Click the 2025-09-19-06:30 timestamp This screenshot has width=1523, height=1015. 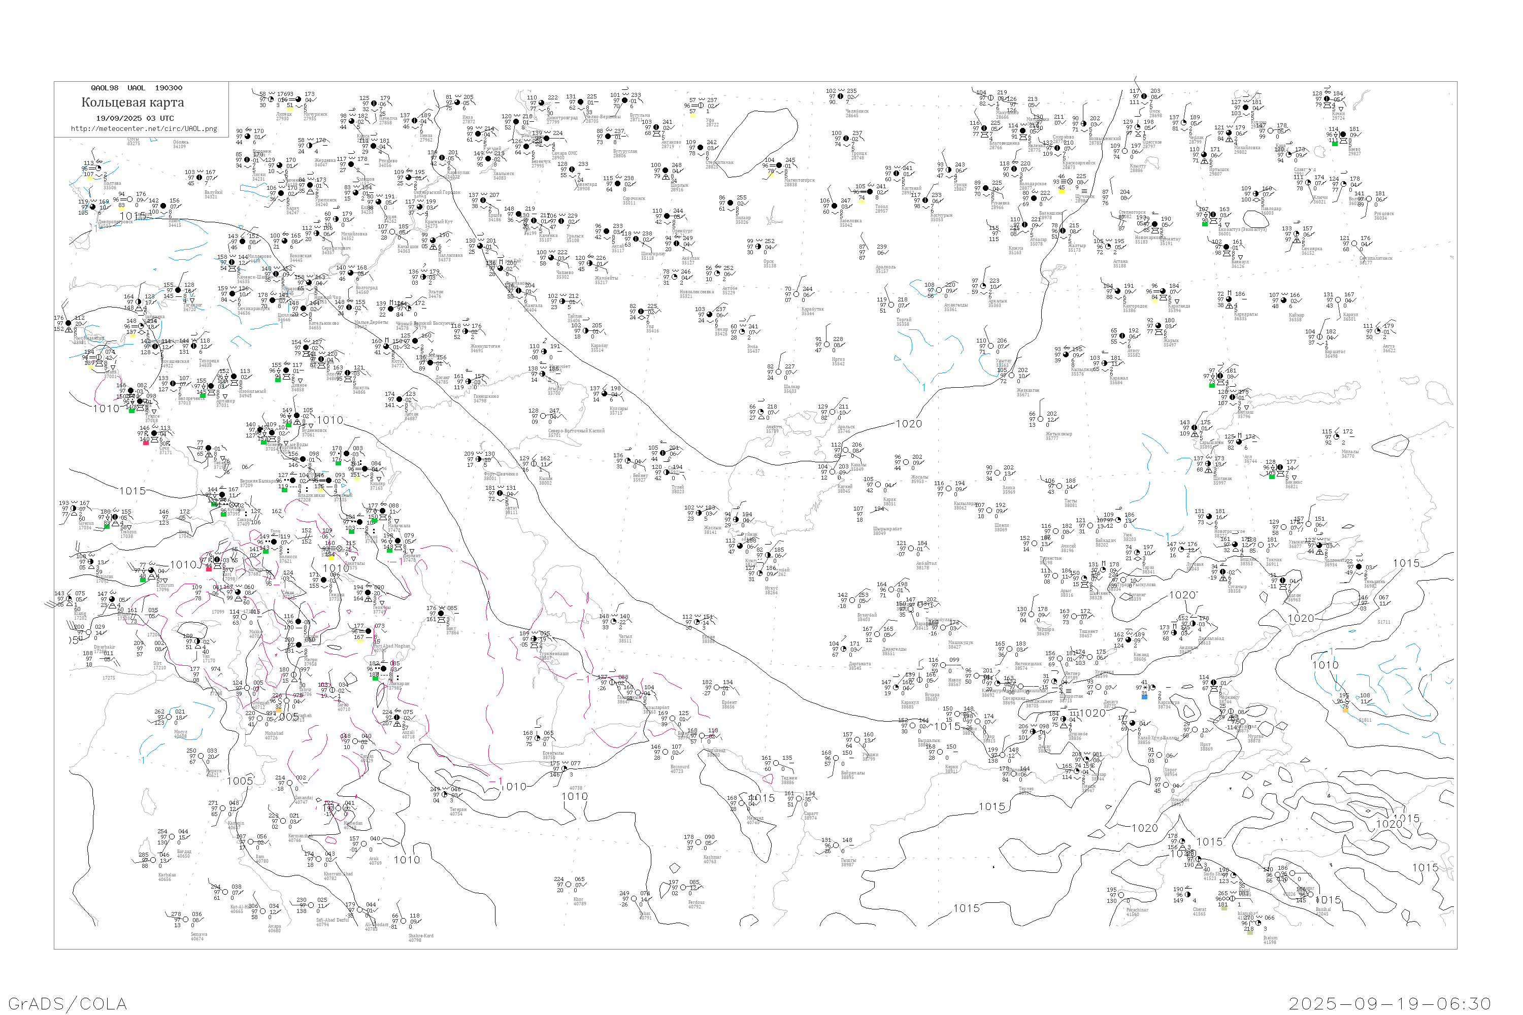click(1389, 1003)
